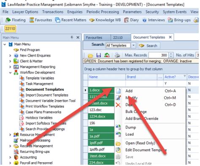
Task: Select Load in the context menu
Action: tap(150, 134)
